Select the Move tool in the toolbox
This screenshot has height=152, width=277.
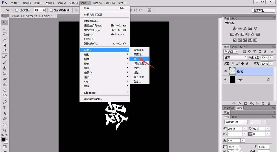(5, 22)
